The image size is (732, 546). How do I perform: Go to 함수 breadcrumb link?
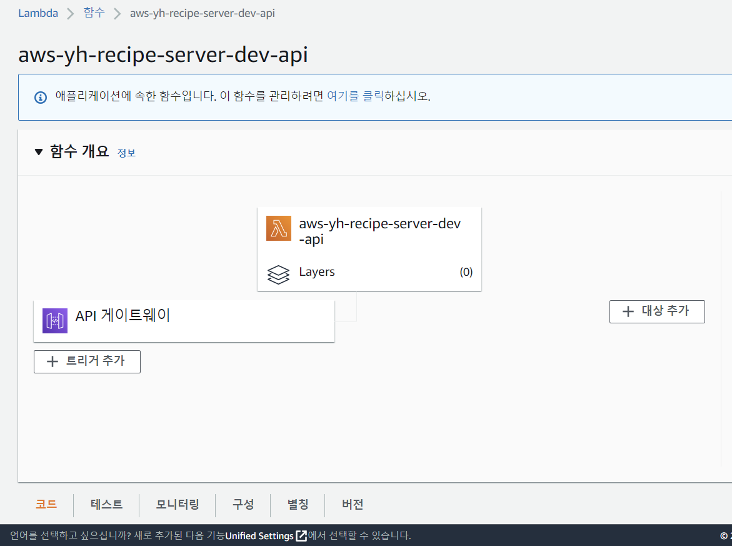[94, 13]
